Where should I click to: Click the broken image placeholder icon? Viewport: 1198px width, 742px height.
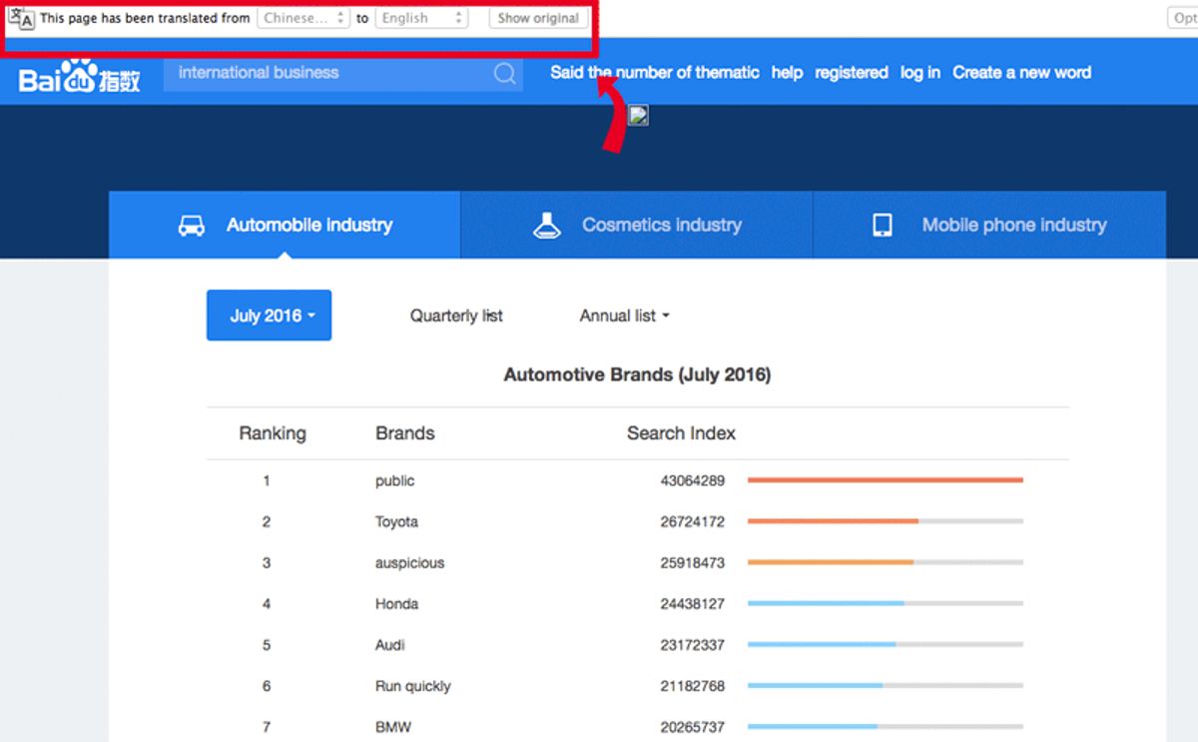coord(638,115)
